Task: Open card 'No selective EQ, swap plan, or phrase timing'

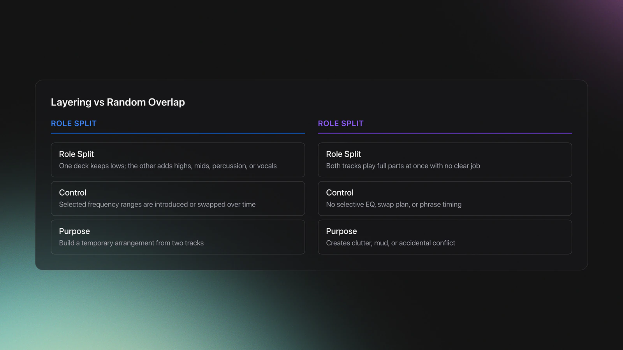Action: point(445,198)
